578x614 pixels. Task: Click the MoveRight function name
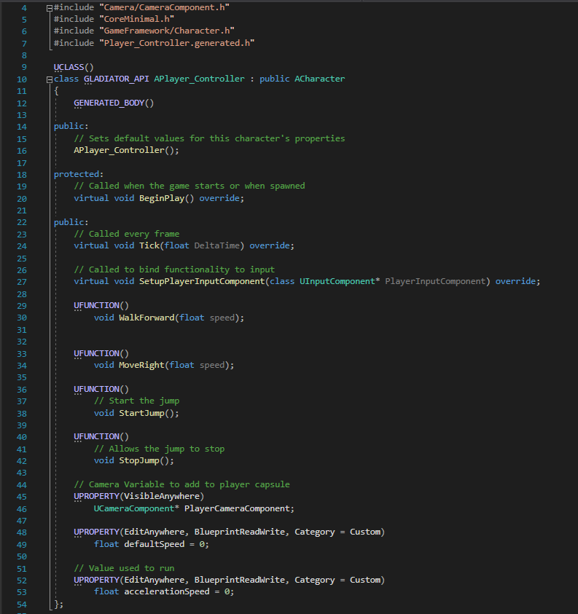click(141, 365)
